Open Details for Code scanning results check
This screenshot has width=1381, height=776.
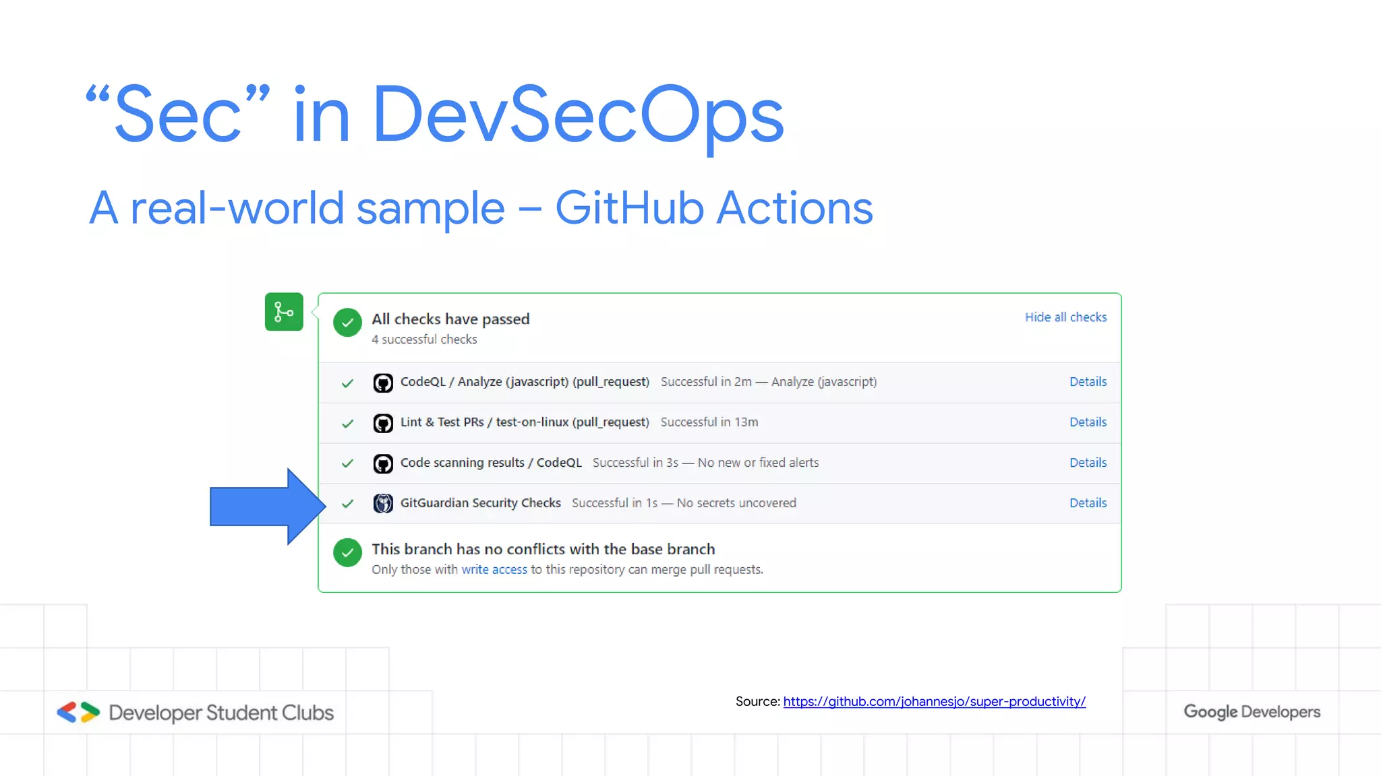click(x=1088, y=463)
